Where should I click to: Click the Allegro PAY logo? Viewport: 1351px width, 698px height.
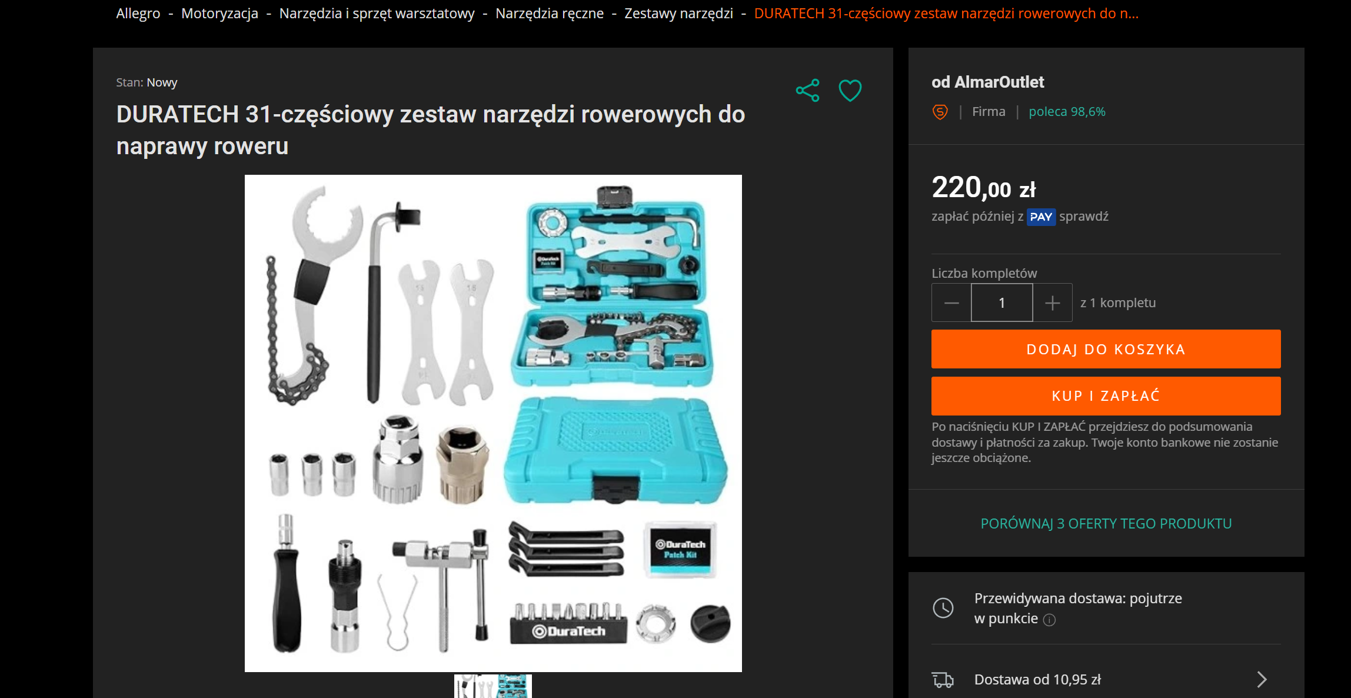pos(1041,217)
